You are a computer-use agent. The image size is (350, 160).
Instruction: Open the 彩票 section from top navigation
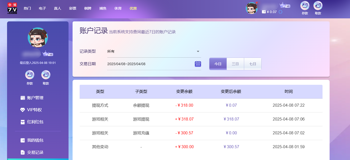[x=73, y=8]
